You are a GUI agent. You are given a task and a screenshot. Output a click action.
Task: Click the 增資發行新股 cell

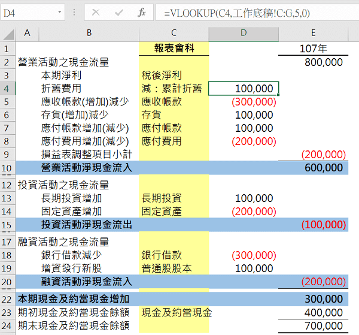click(x=89, y=268)
